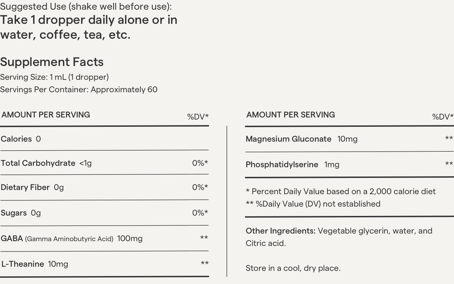Click the %DV* header above Magnesium Gluconate
The height and width of the screenshot is (284, 454).
click(x=443, y=117)
